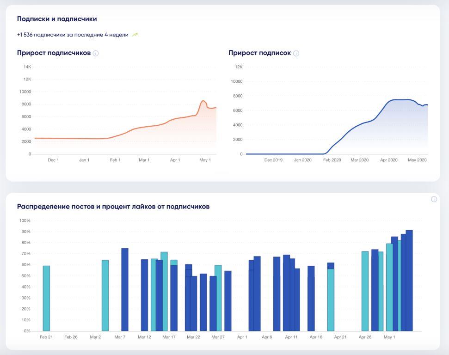The image size is (449, 355).
Task: Click the Feb 26 axis label
Action: click(71, 337)
